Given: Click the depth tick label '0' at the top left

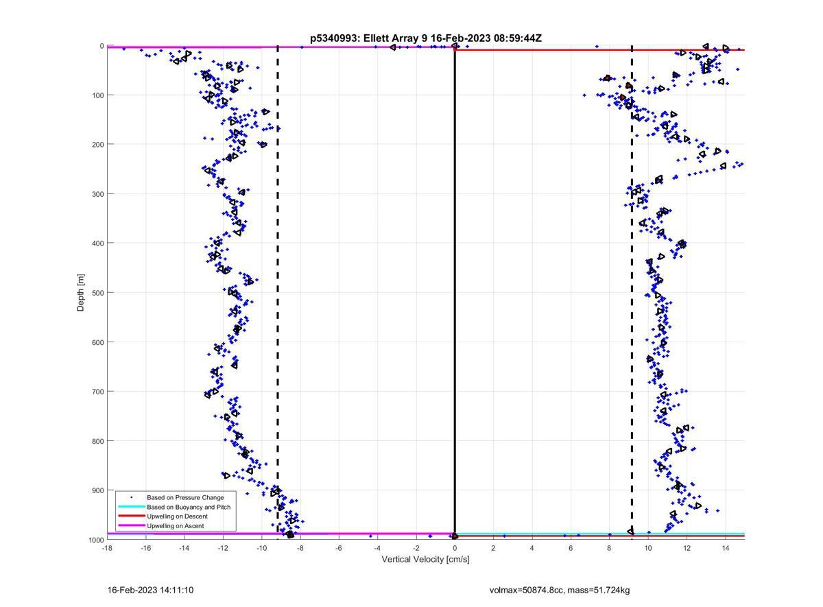Looking at the screenshot, I should (x=102, y=46).
